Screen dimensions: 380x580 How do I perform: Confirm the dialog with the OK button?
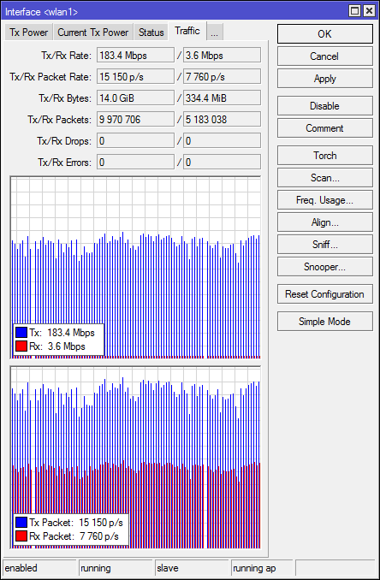tap(325, 34)
